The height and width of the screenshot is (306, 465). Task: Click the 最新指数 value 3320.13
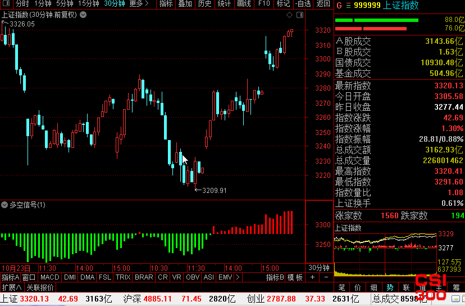448,85
